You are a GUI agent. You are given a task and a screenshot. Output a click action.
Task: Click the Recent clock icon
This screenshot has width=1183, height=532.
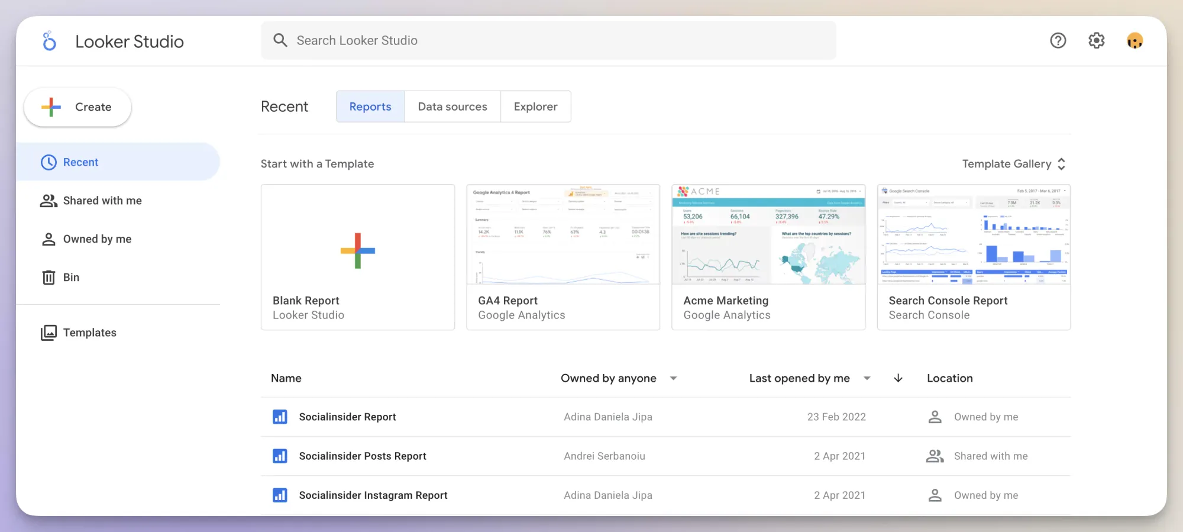pyautogui.click(x=49, y=162)
